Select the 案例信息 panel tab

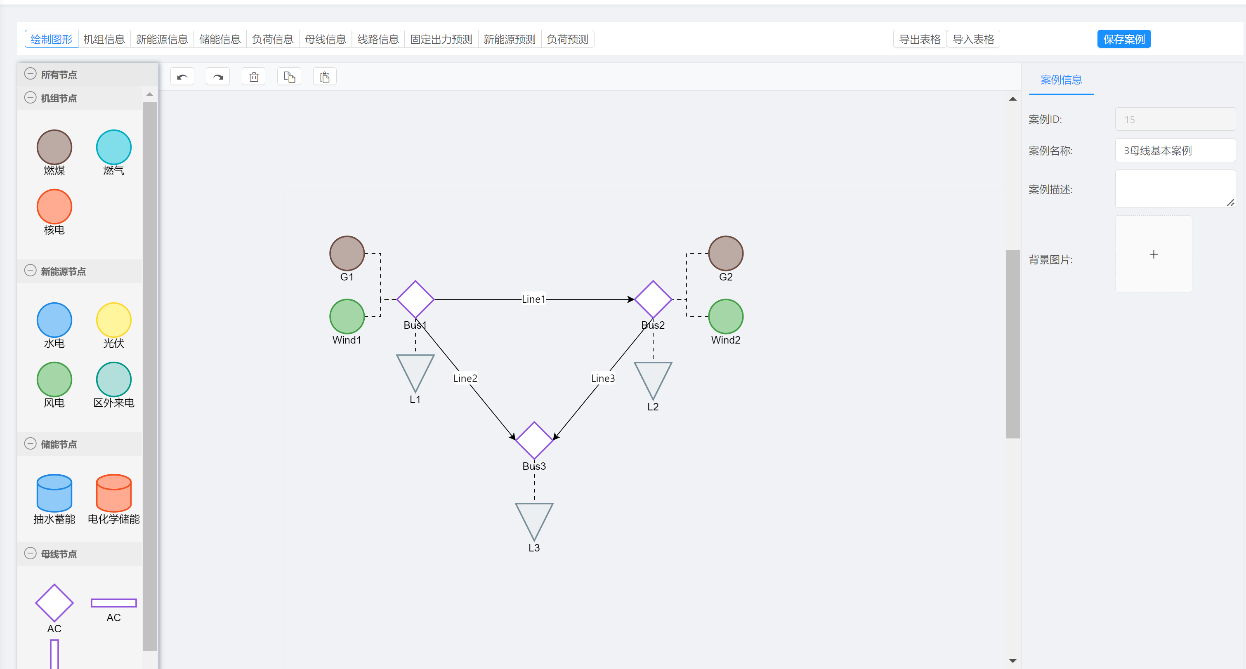coord(1061,80)
